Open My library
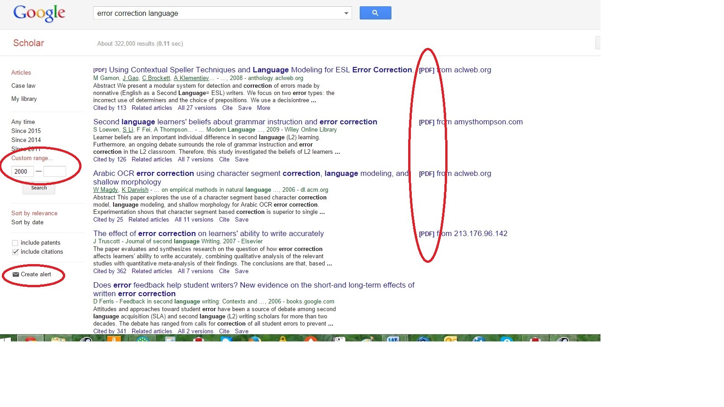Viewport: 724px width, 407px height. pyautogui.click(x=24, y=99)
